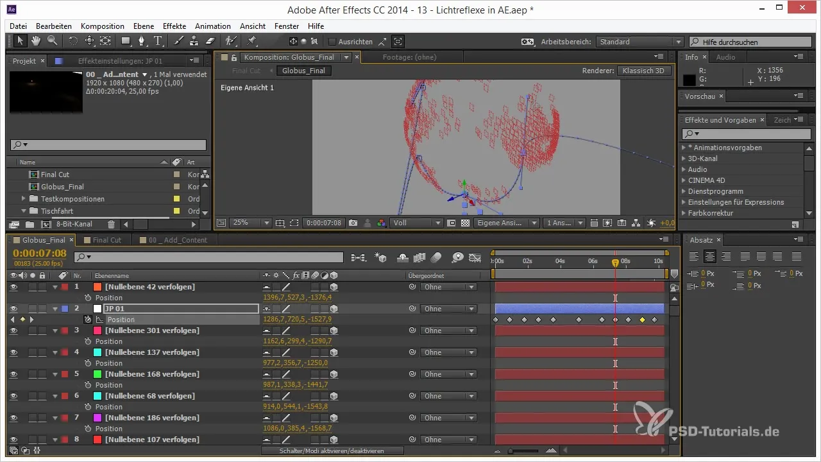Image resolution: width=821 pixels, height=462 pixels.
Task: Open the Eigene Ansicht 3D view dropdown
Action: coord(507,223)
